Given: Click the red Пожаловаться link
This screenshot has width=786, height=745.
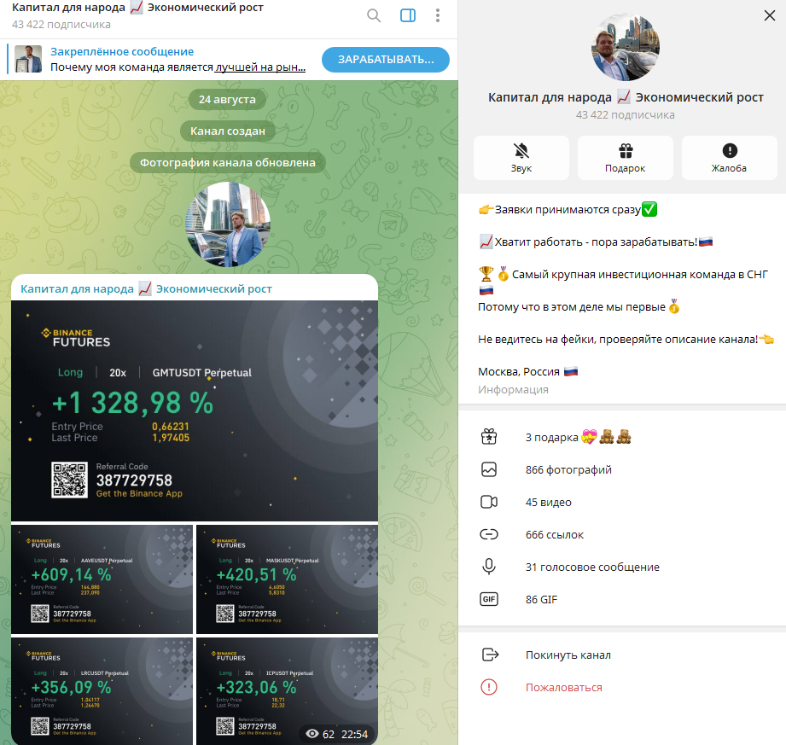Looking at the screenshot, I should click(x=563, y=687).
